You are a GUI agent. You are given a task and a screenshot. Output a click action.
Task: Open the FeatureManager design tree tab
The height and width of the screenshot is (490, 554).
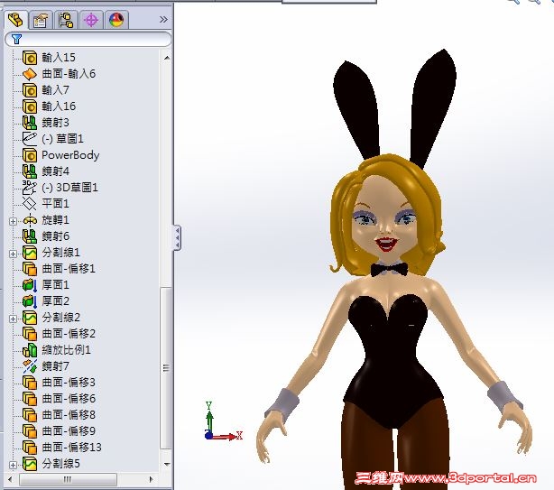click(16, 20)
